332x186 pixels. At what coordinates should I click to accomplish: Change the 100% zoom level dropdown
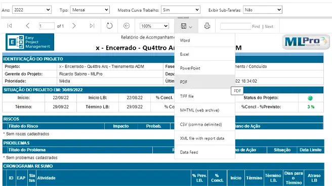point(154,26)
